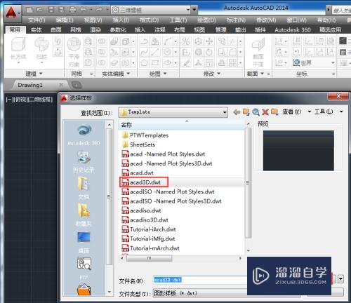Screen dimensions: 351x303
Task: Click the Plot printer icon in quick access toolbar
Action: pyautogui.click(x=72, y=10)
